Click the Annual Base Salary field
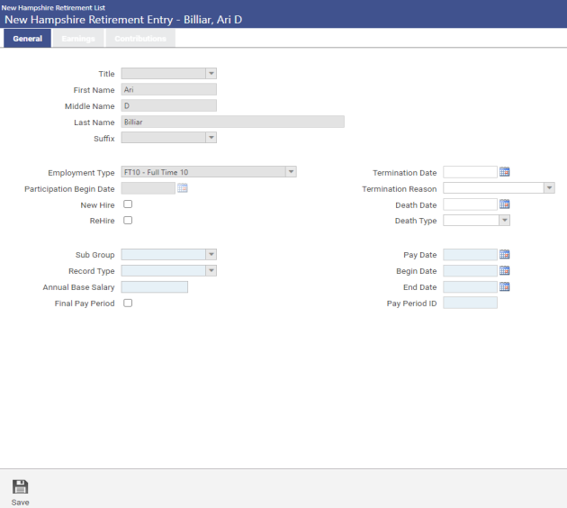Screen dimensions: 567x508 tap(154, 287)
